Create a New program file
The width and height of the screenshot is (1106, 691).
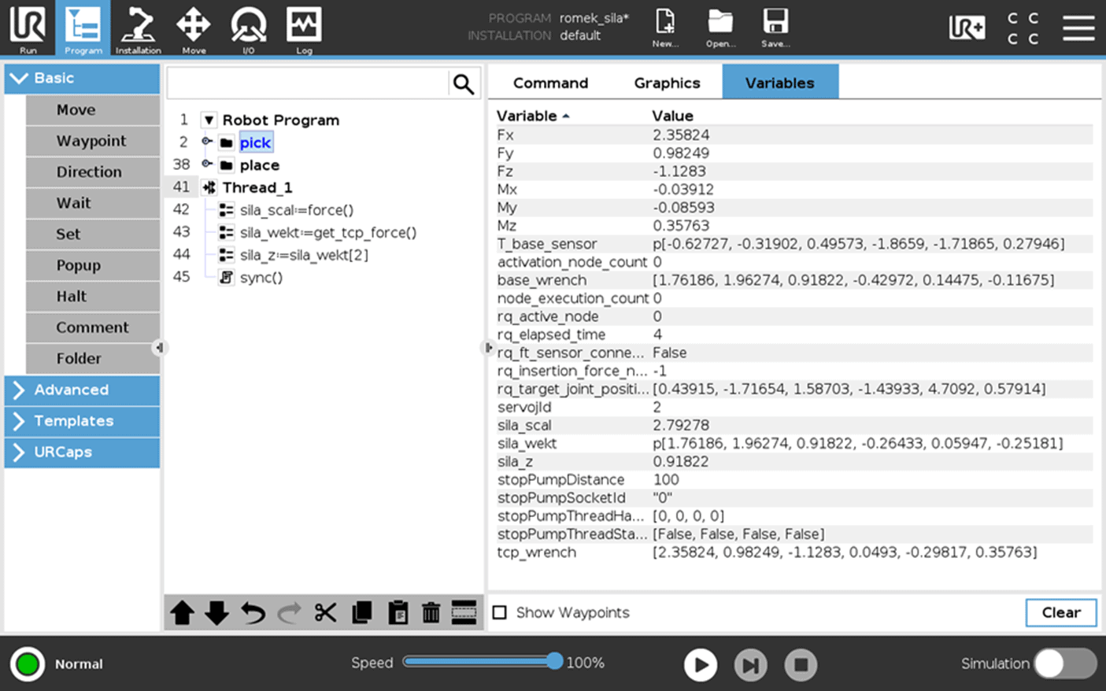(665, 28)
